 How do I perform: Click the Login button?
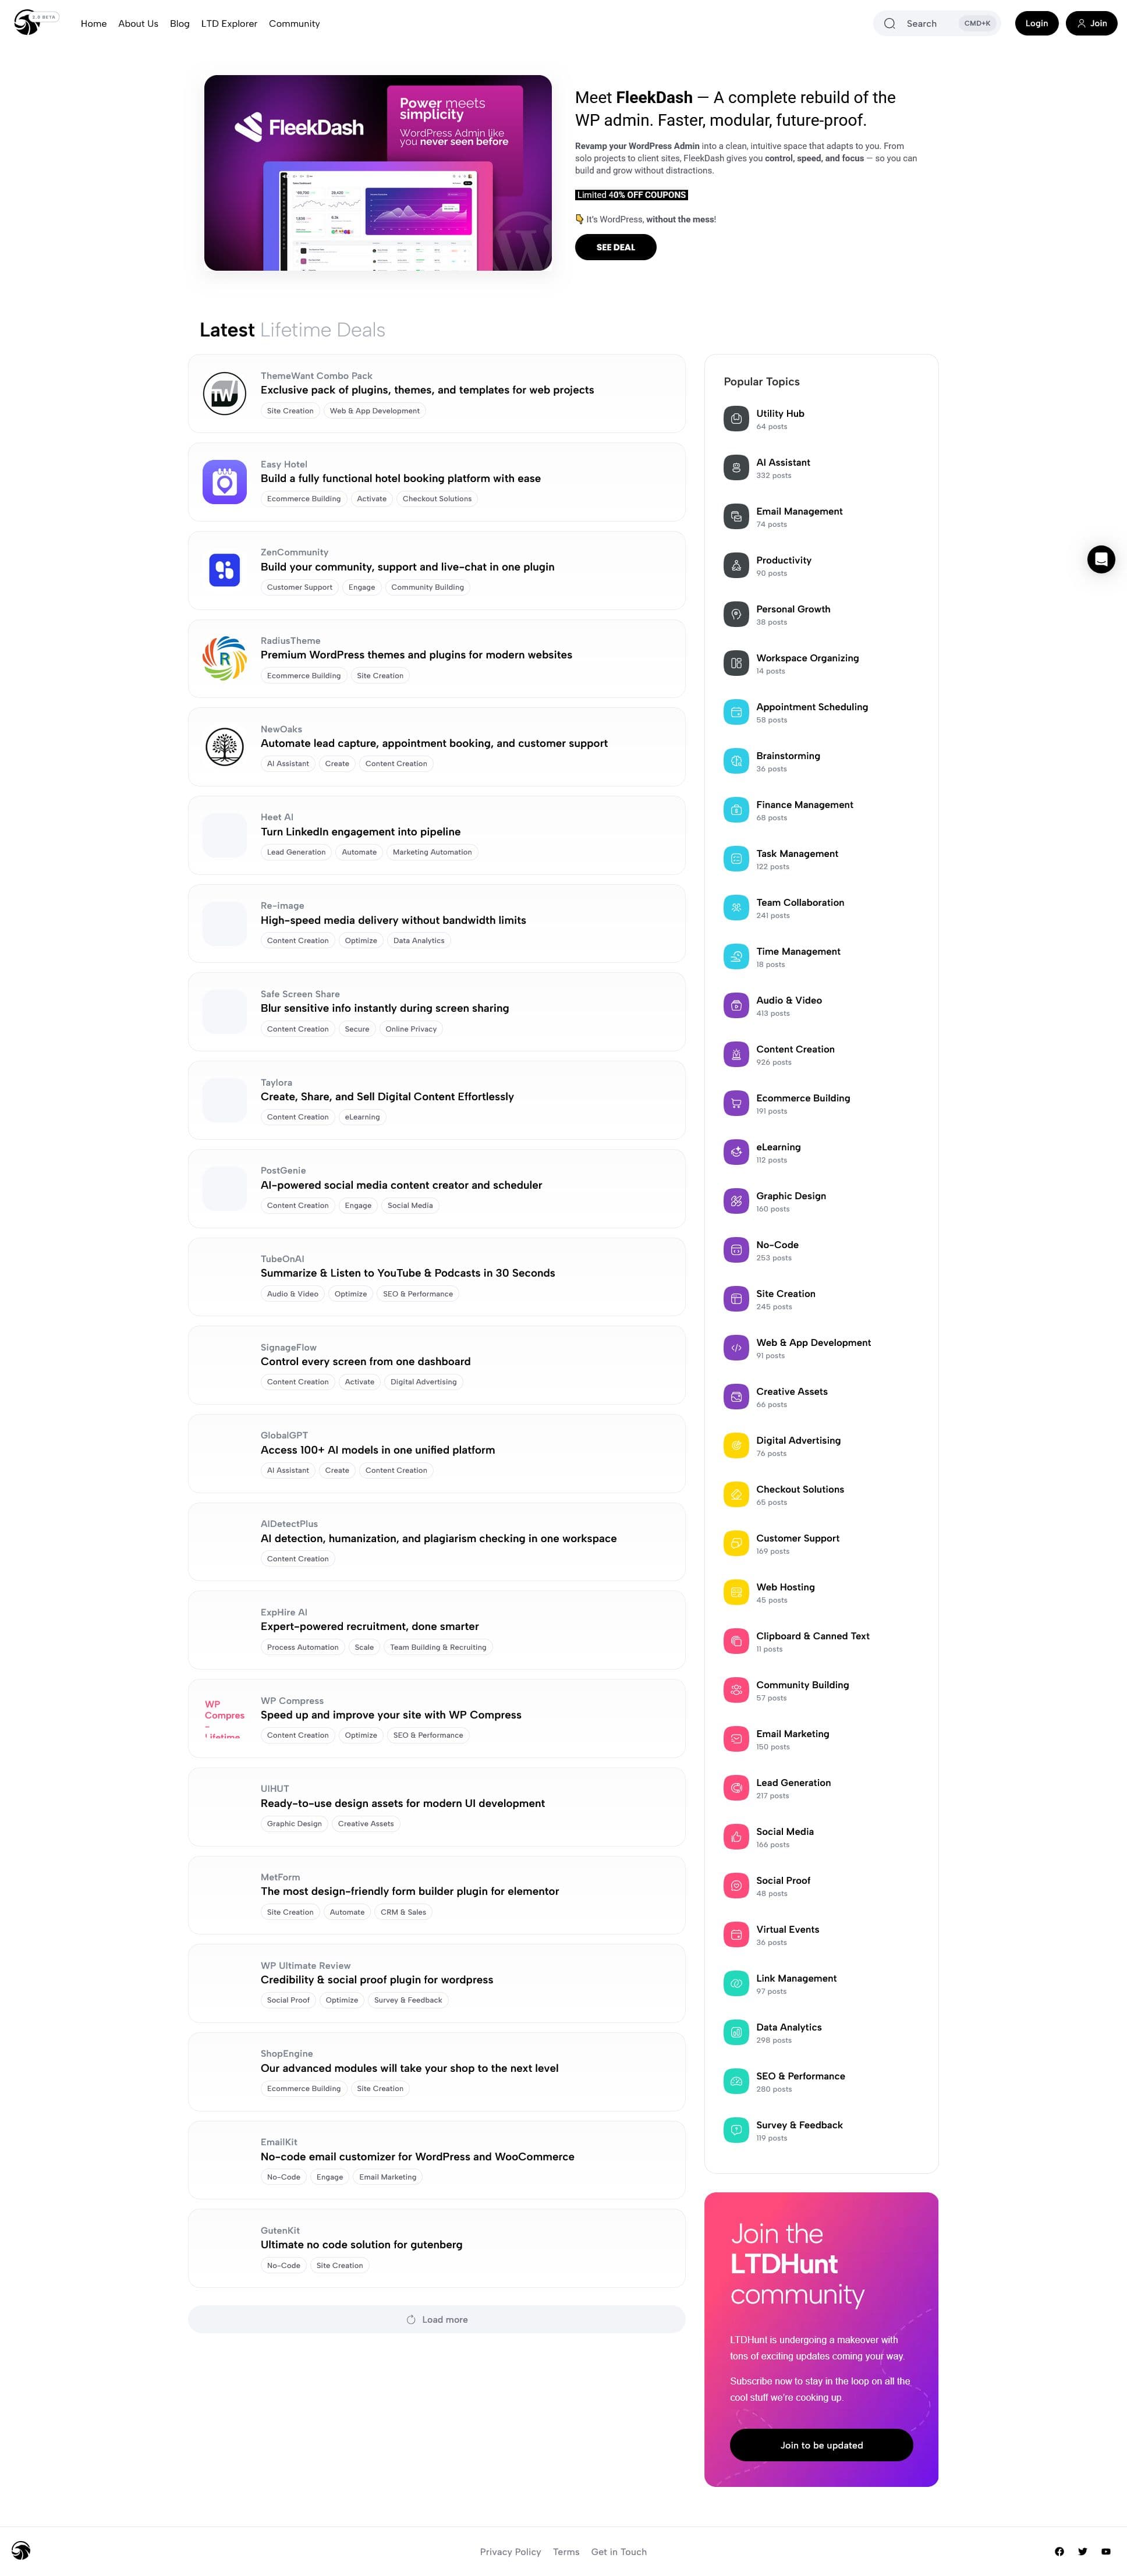pyautogui.click(x=1036, y=24)
